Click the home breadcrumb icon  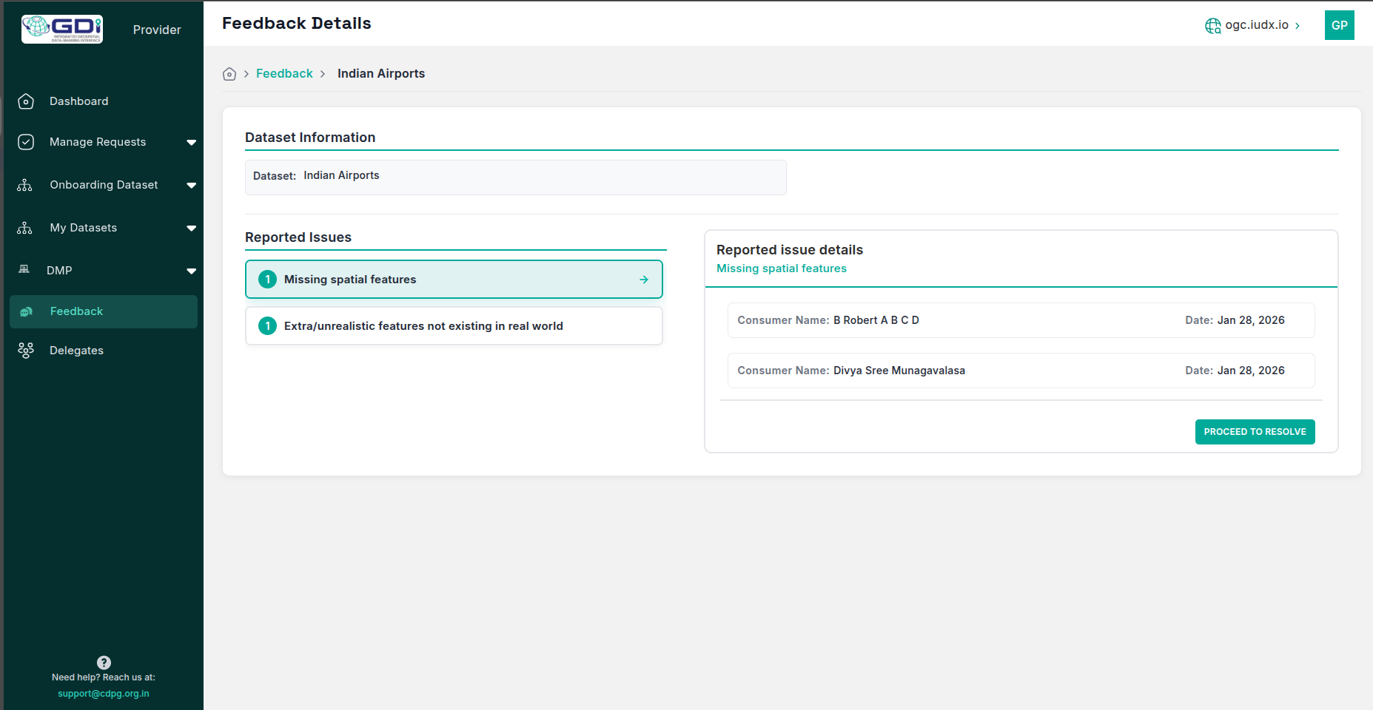[x=229, y=74]
